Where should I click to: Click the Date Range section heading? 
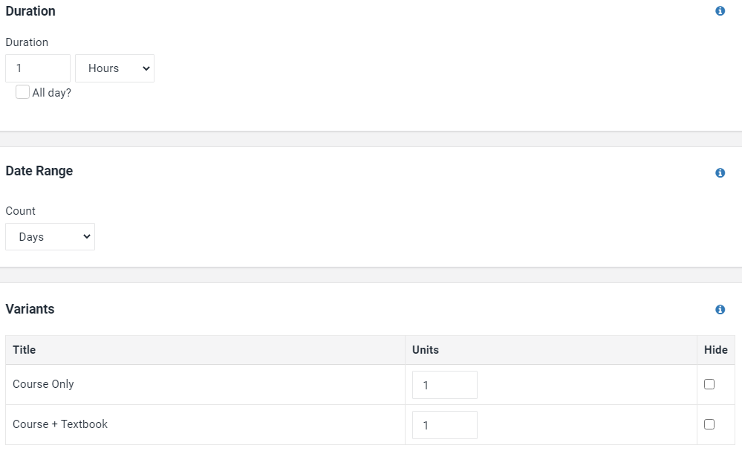click(x=39, y=171)
